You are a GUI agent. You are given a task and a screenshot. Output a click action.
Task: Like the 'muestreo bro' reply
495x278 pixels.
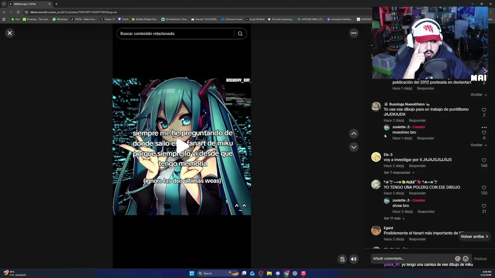click(484, 133)
